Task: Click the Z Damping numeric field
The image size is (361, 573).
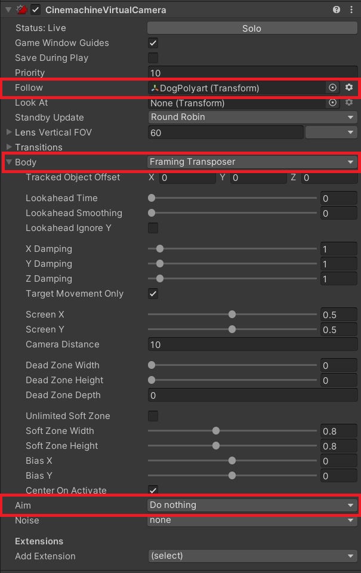Action: point(339,279)
